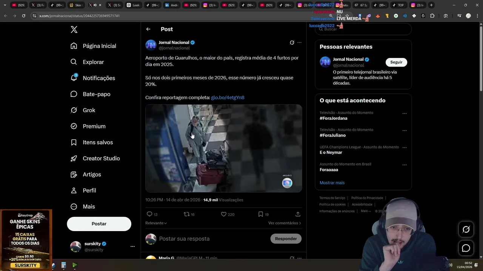Open Página Inicial in sidebar
This screenshot has width=483, height=271.
93,46
